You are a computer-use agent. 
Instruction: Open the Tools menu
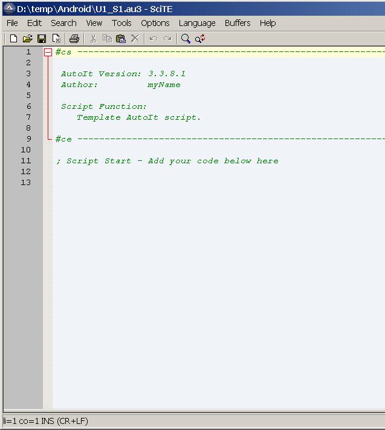[x=121, y=23]
